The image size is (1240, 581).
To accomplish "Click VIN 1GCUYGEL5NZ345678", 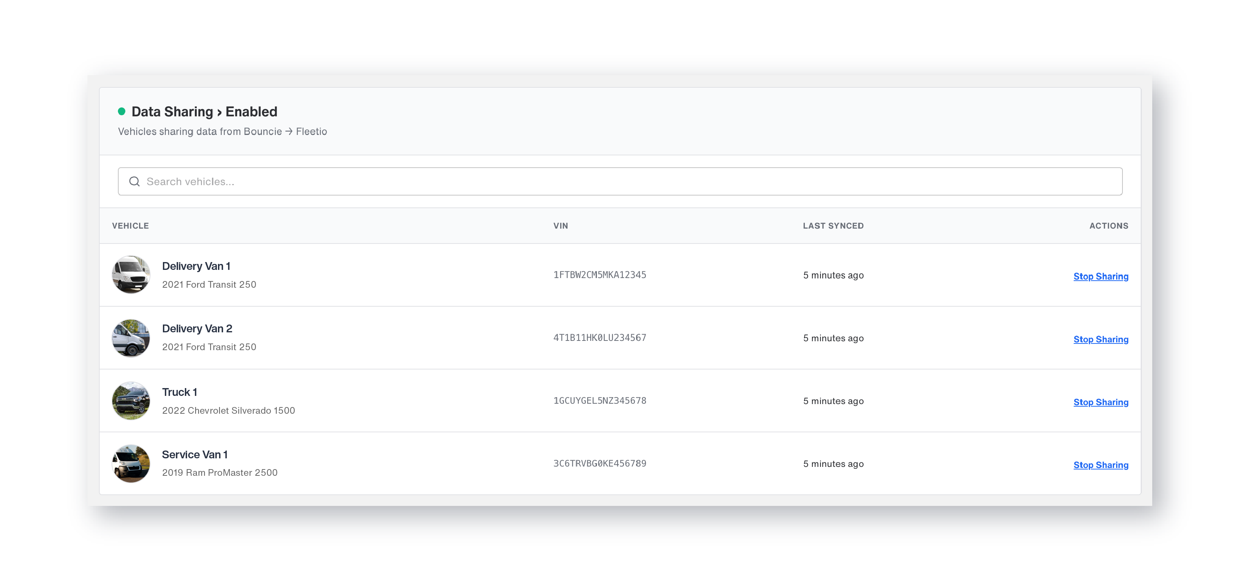I will (x=599, y=401).
